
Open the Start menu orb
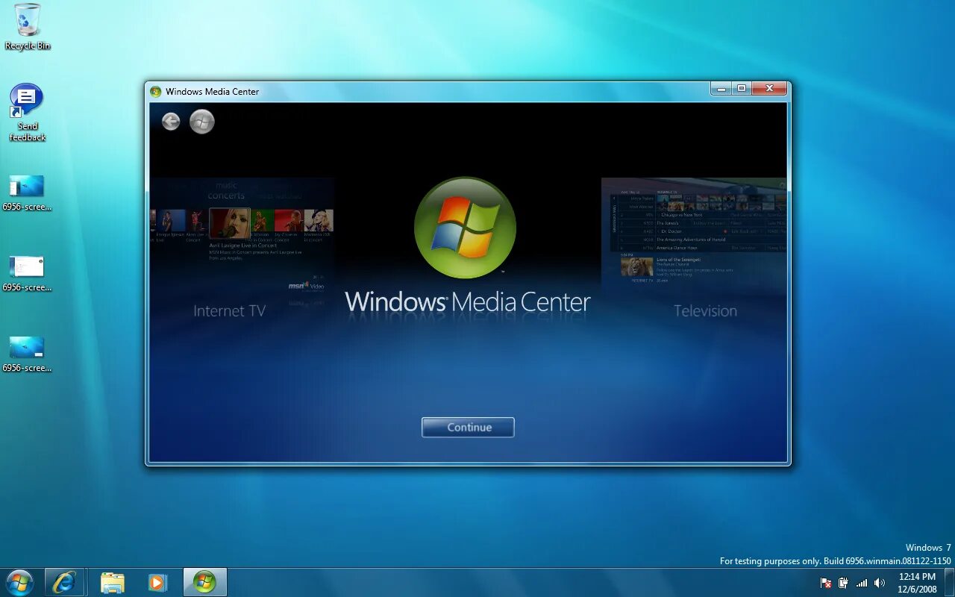(19, 582)
